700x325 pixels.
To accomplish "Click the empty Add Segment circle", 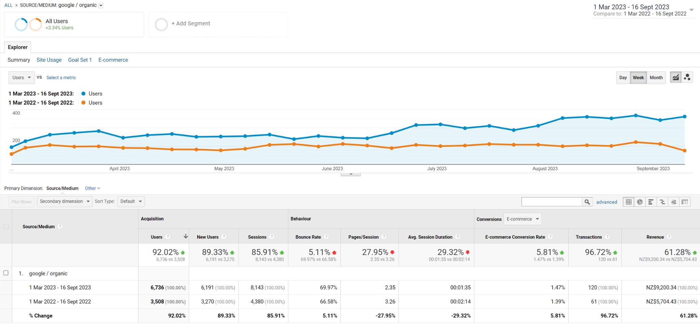I will tap(161, 25).
